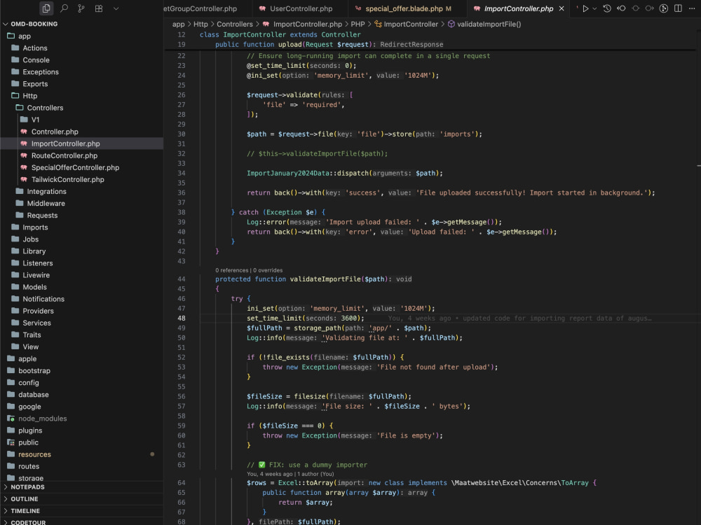
Task: Open the Extensions view icon
Action: 99,8
